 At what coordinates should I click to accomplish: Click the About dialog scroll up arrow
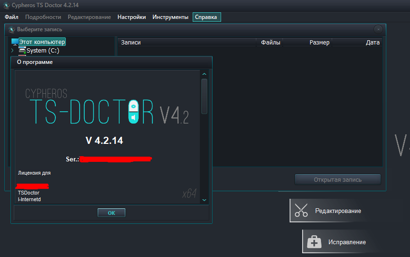click(204, 74)
